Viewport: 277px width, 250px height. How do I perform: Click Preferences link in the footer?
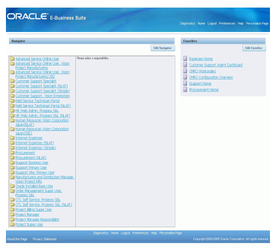tap(140, 233)
